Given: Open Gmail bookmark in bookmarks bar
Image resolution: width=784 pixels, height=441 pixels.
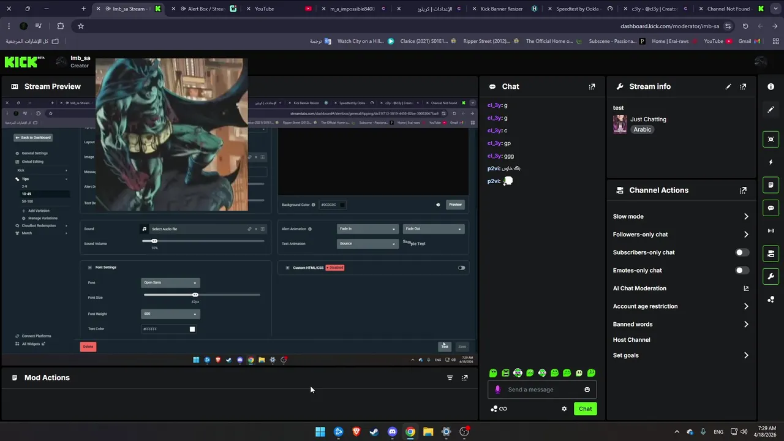Looking at the screenshot, I should (x=749, y=41).
